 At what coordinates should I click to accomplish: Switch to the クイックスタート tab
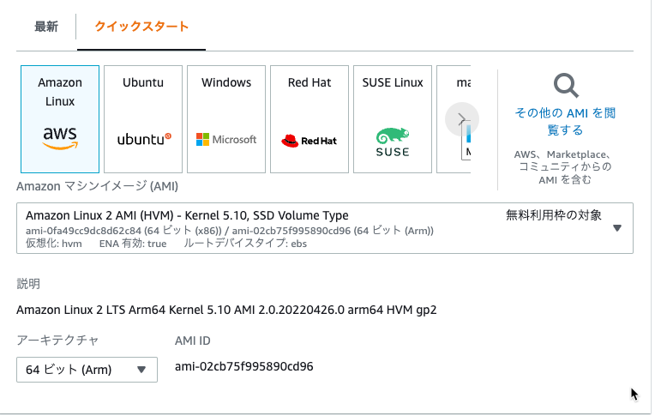(x=141, y=27)
